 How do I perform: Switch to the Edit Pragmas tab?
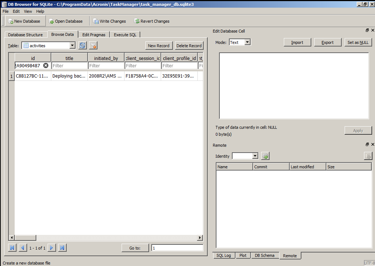tap(94, 35)
